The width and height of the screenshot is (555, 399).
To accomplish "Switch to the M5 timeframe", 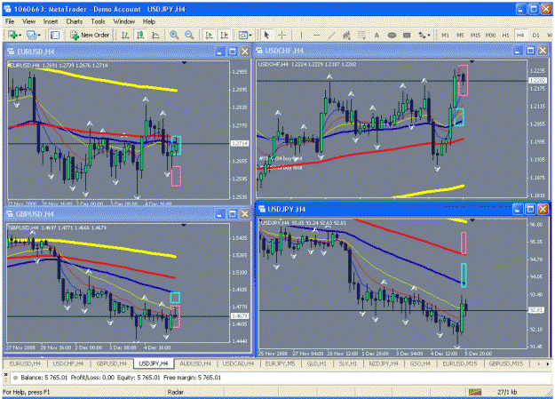I will pyautogui.click(x=460, y=35).
